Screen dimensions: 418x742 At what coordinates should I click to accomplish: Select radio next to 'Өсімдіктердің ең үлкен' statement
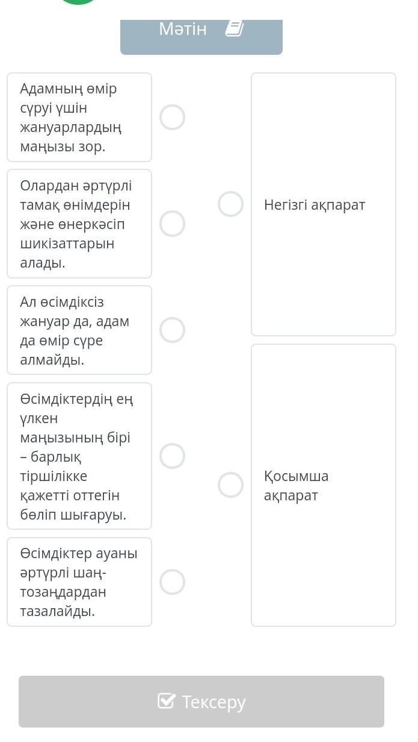(172, 456)
